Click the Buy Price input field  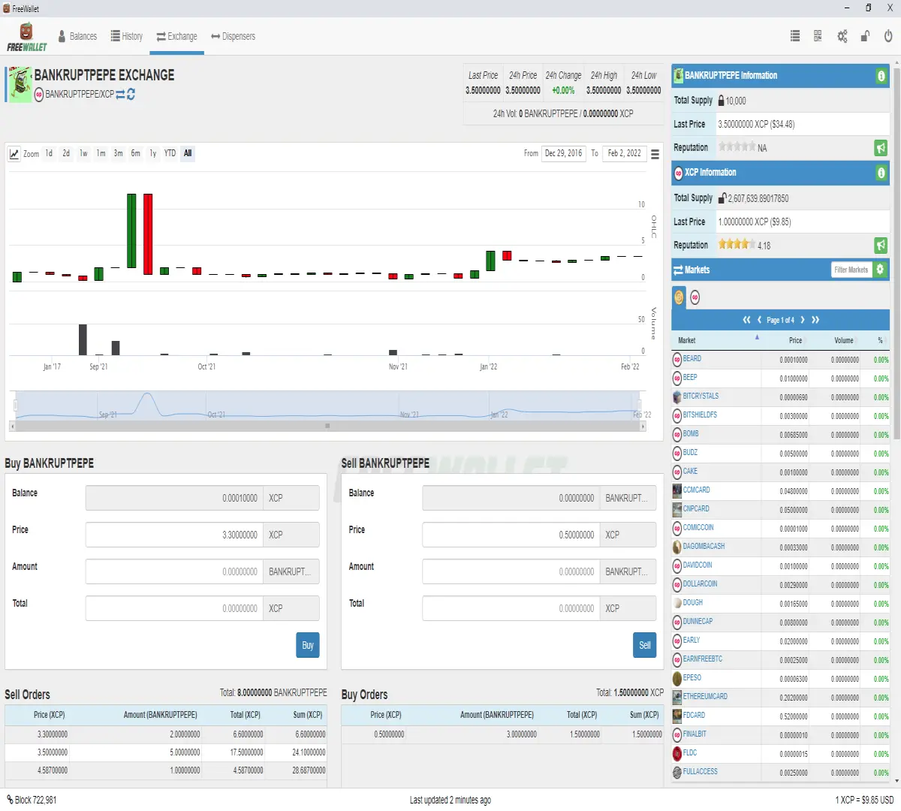tap(174, 535)
